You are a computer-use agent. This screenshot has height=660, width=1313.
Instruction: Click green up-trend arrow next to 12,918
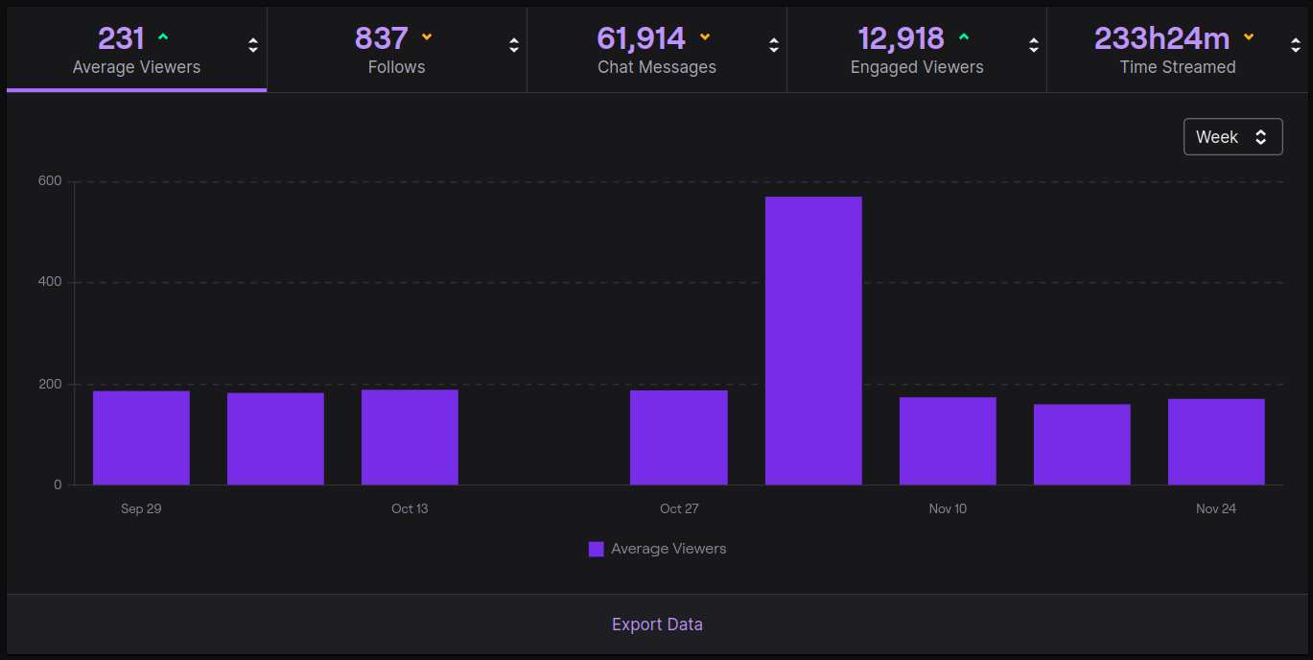[x=964, y=37]
